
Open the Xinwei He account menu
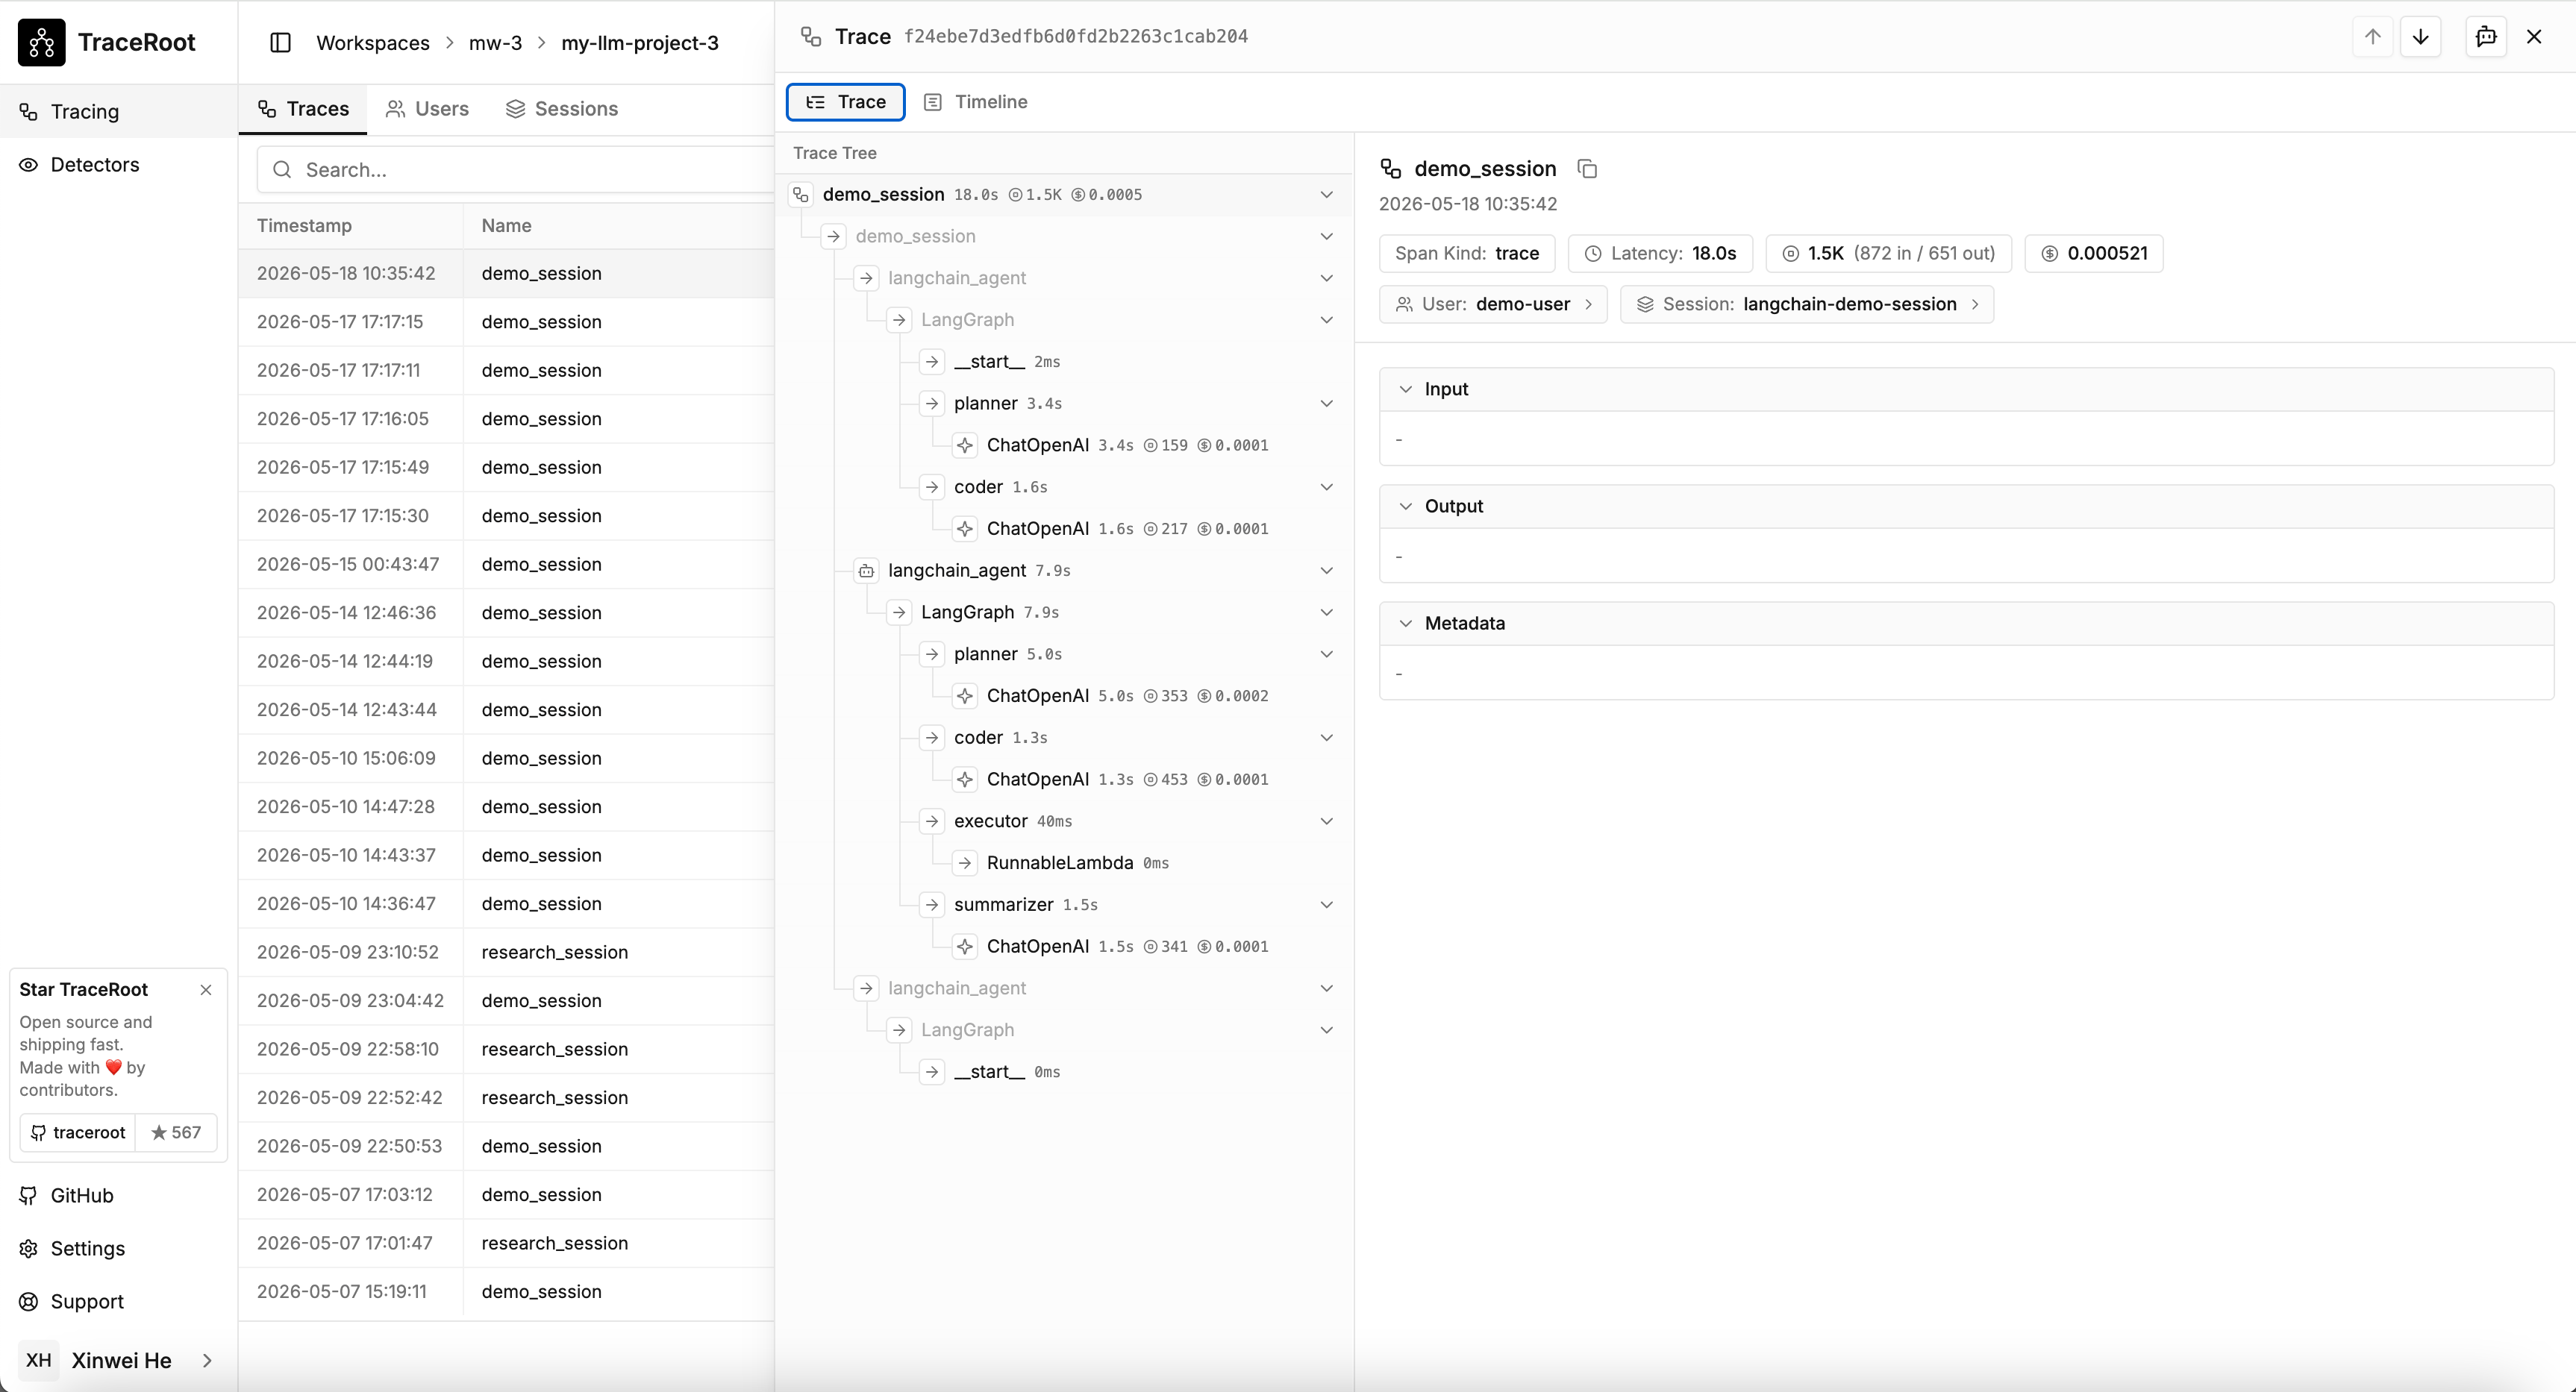(x=118, y=1360)
